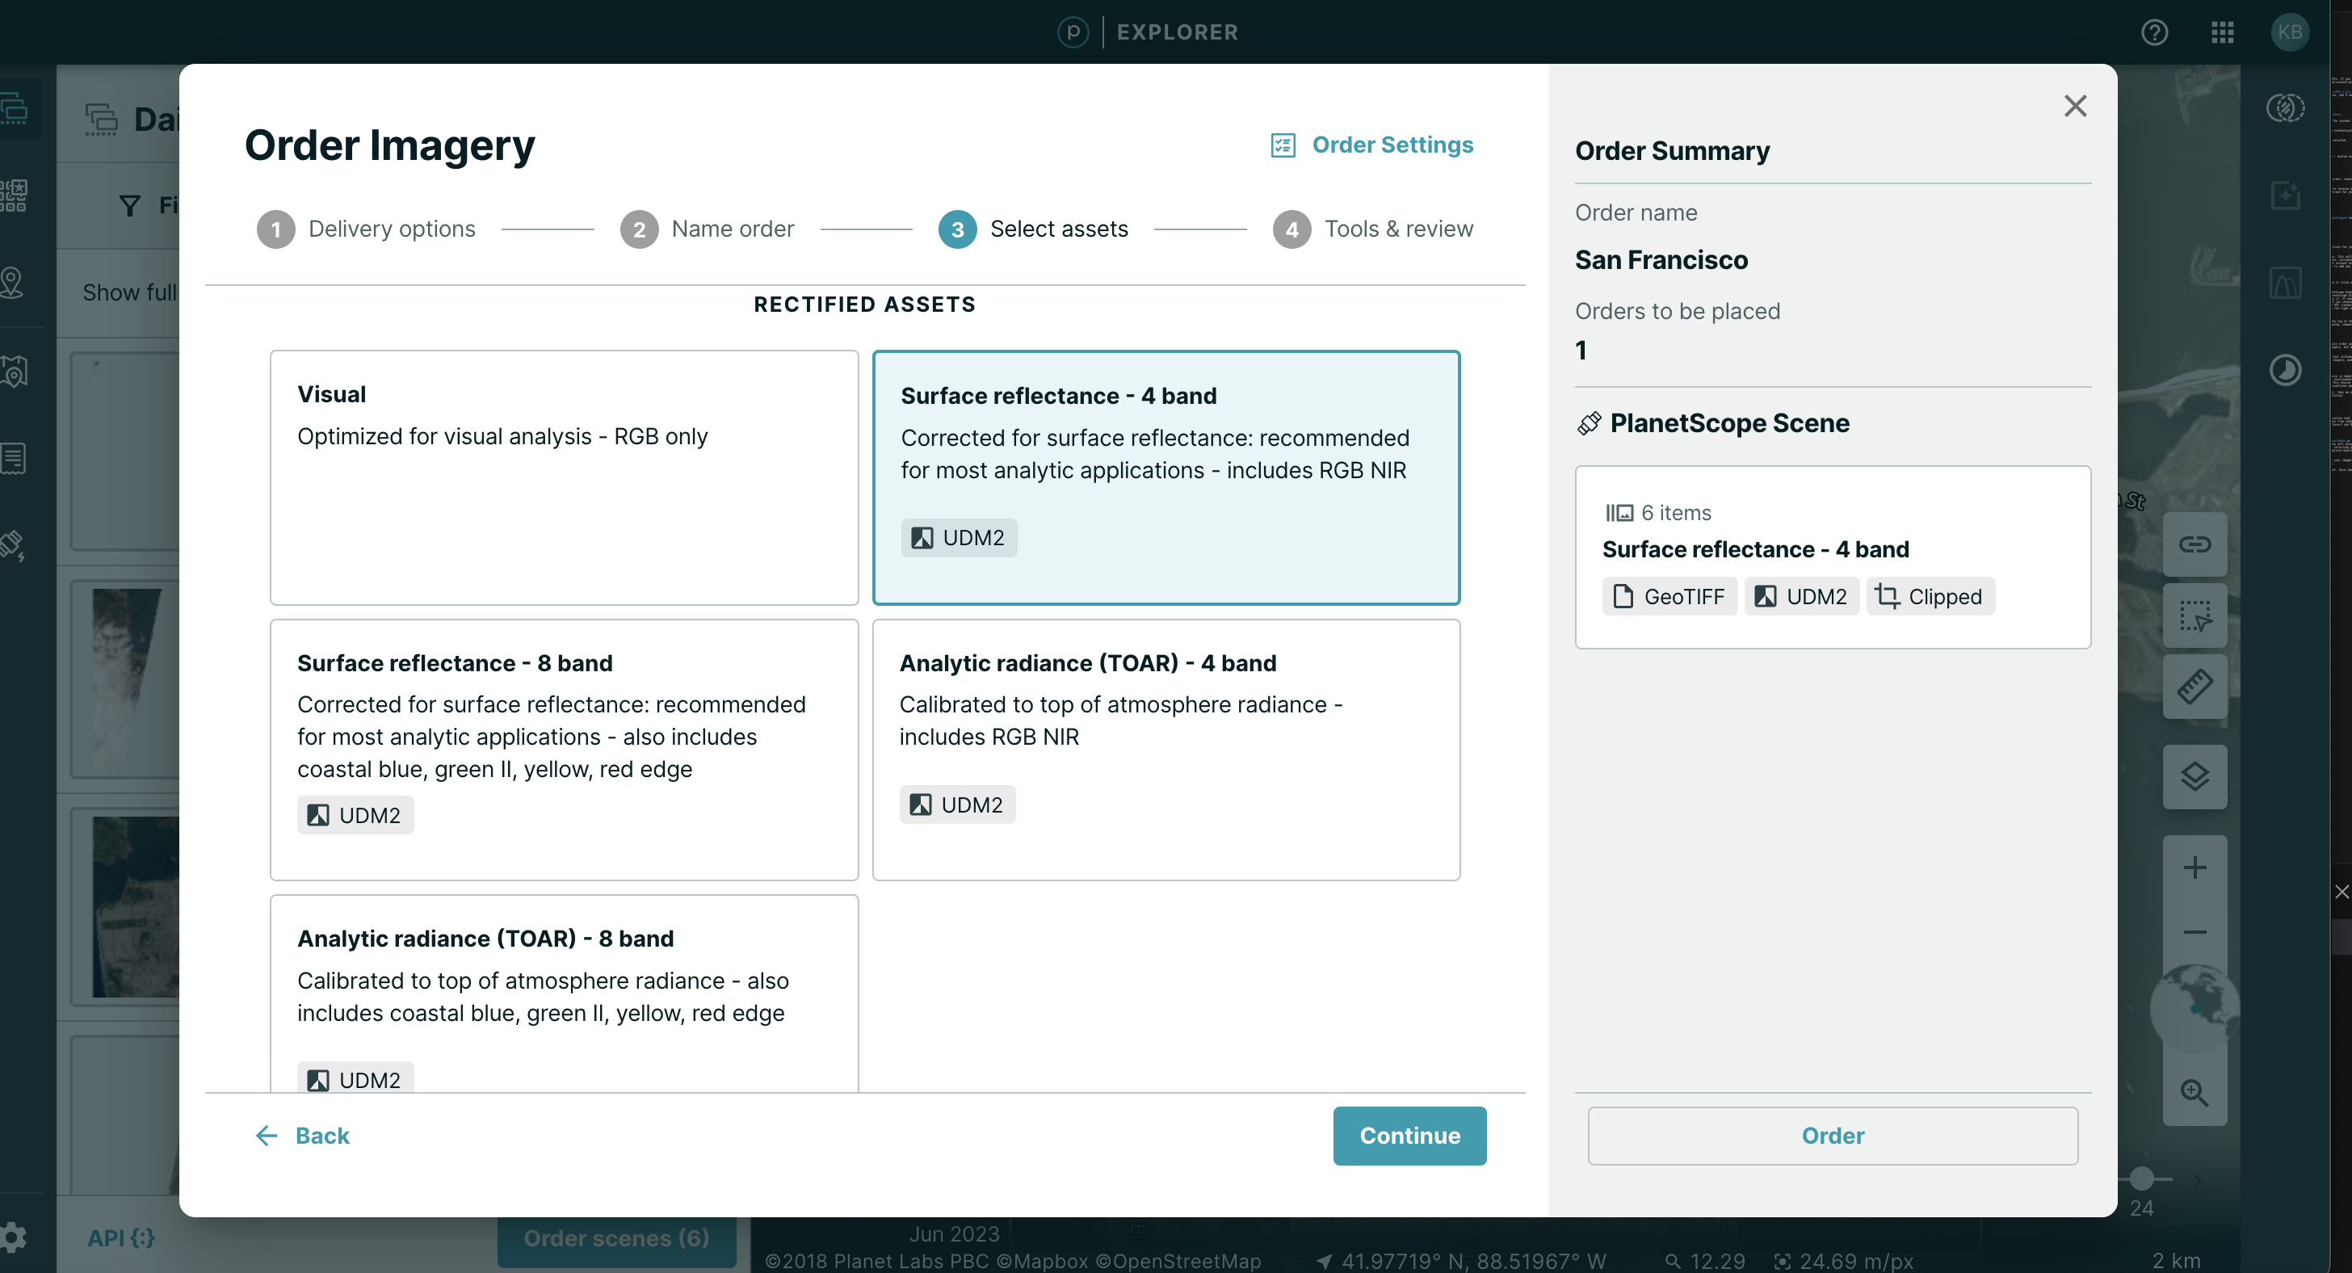2352x1273 pixels.
Task: Click the filter funnel icon
Action: coord(130,205)
